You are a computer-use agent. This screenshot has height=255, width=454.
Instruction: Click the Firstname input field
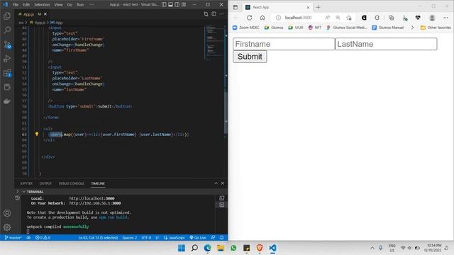[284, 44]
